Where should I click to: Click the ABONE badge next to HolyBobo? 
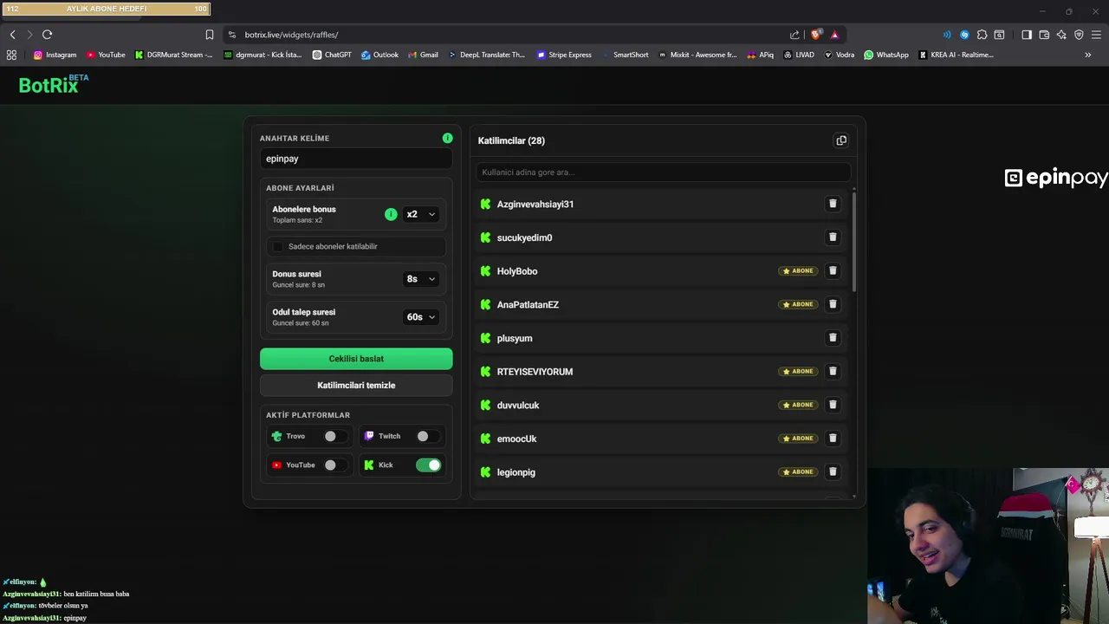[x=798, y=270]
